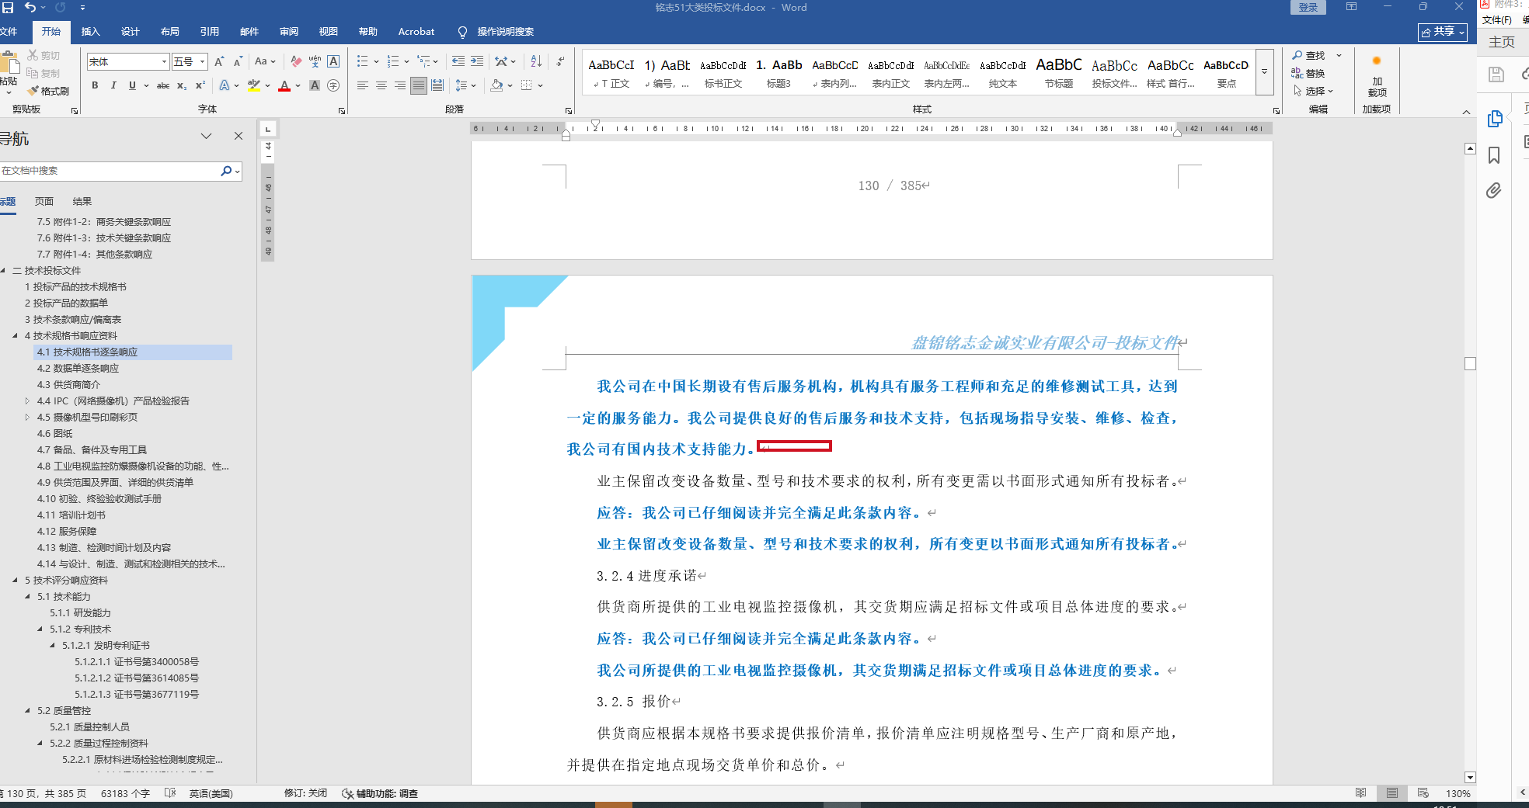
Task: Align text to the left
Action: (363, 85)
